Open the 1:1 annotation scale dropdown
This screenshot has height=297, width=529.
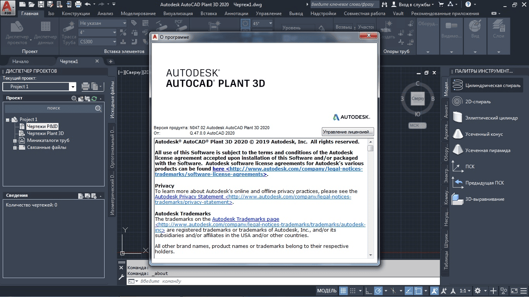(465, 291)
